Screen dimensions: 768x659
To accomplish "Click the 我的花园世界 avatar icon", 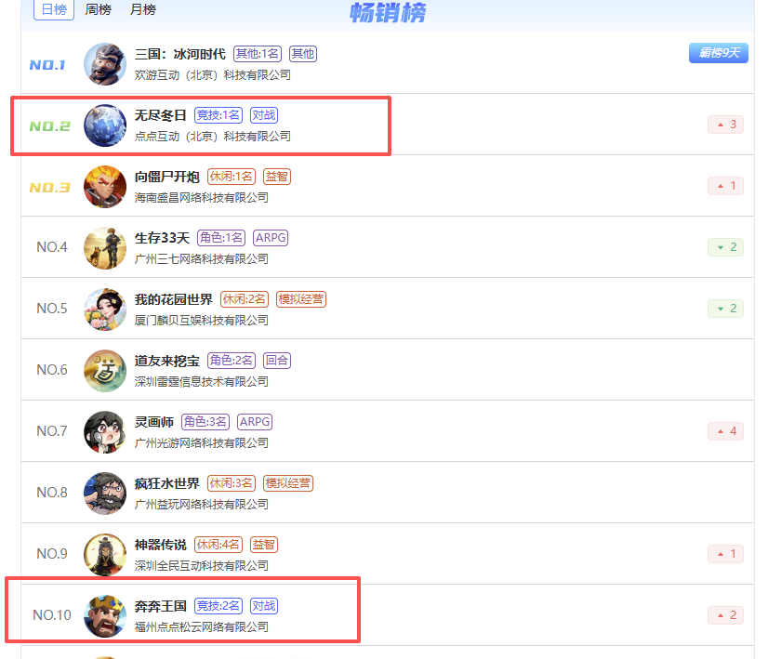I will tap(105, 309).
